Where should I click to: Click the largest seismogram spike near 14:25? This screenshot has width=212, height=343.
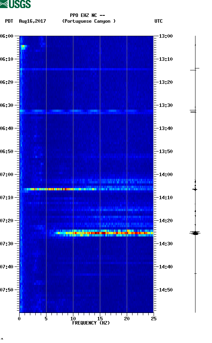pos(195,233)
